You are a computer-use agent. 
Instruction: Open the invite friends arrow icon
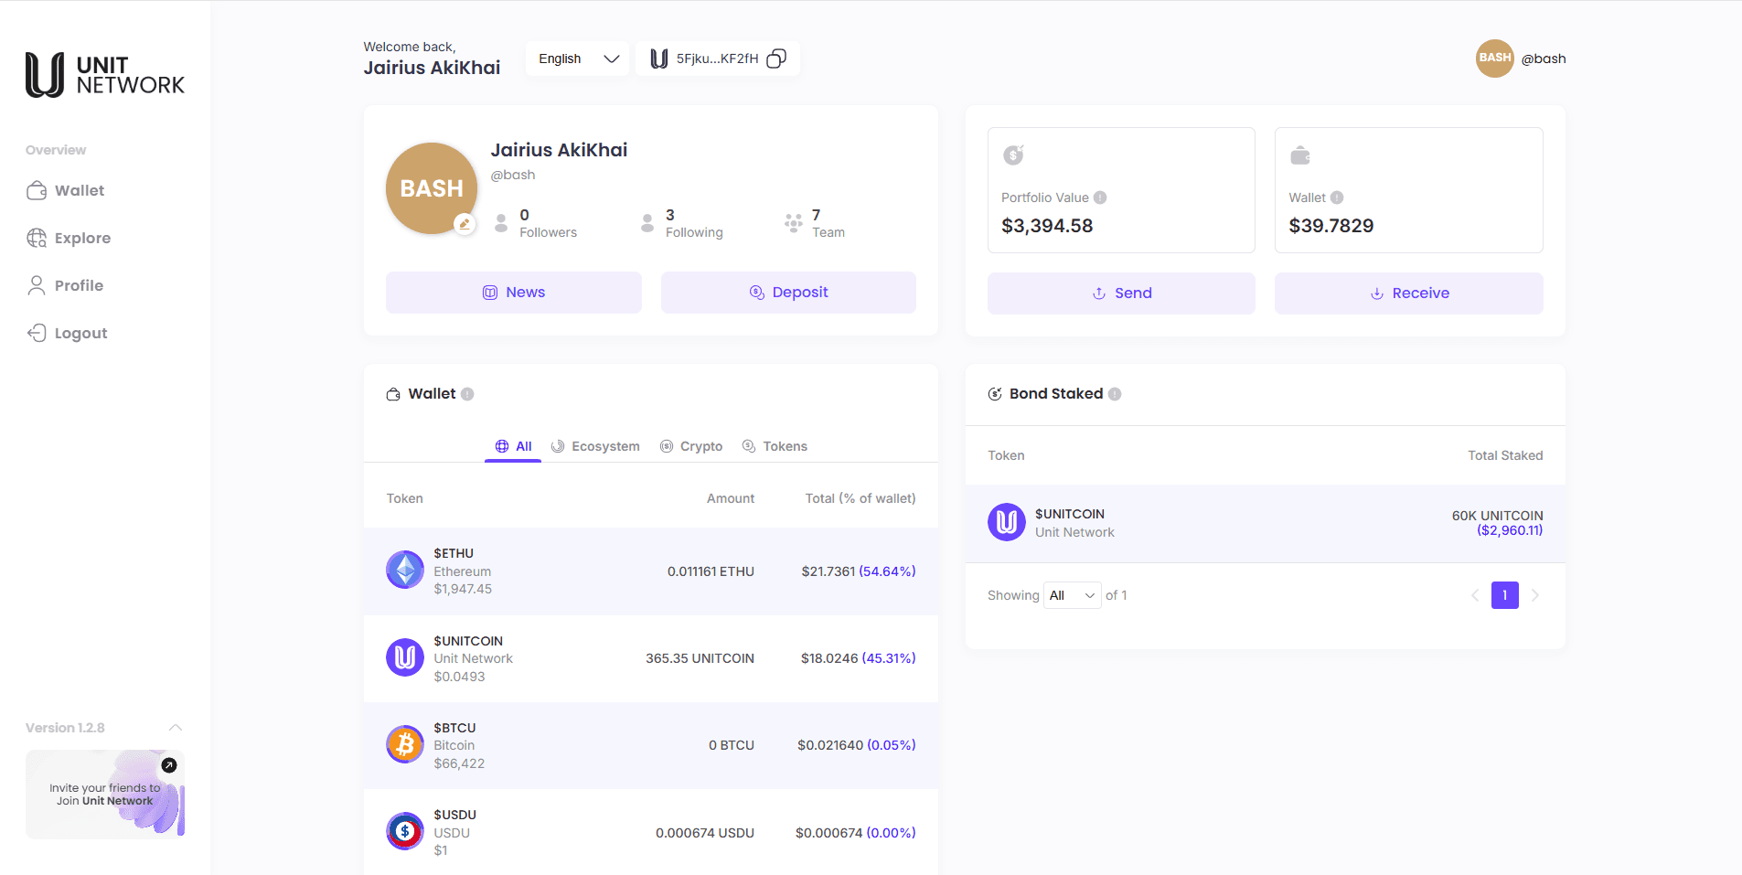(x=169, y=765)
